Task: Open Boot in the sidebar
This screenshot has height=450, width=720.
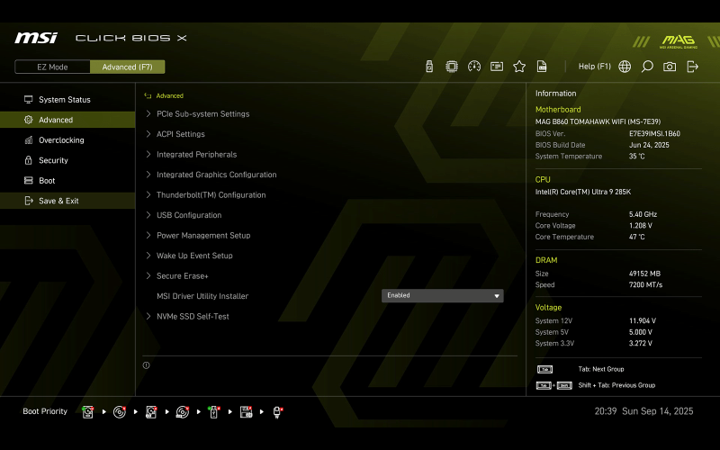Action: (x=67, y=181)
